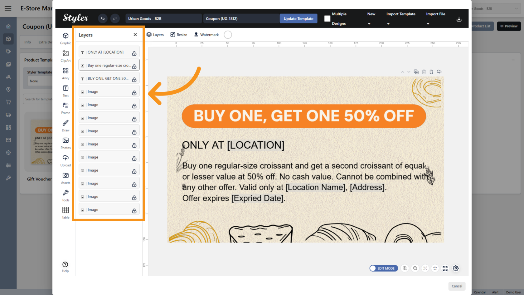
Task: Toggle lock on Buy one regular-size layer
Action: (x=134, y=66)
